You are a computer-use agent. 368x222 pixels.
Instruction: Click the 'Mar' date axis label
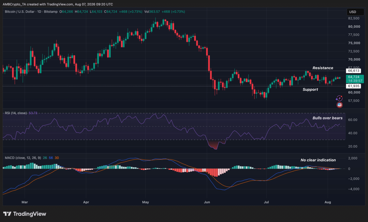tap(25, 202)
